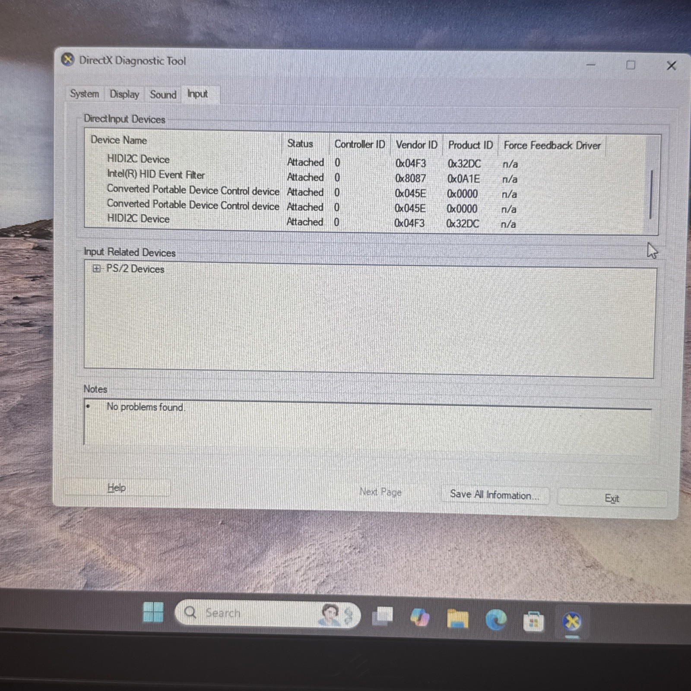Click the Next Page button

(380, 492)
